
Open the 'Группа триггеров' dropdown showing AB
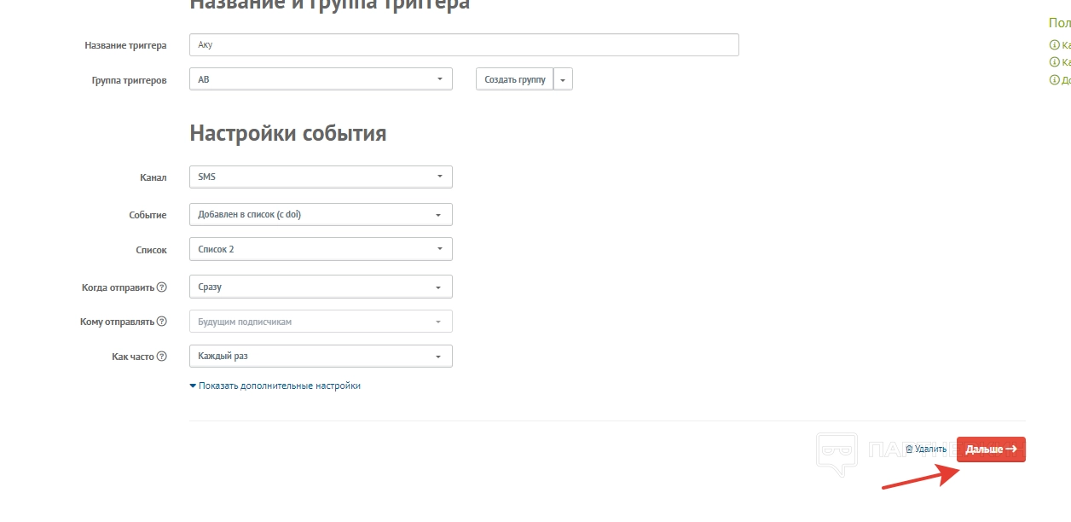tap(321, 79)
